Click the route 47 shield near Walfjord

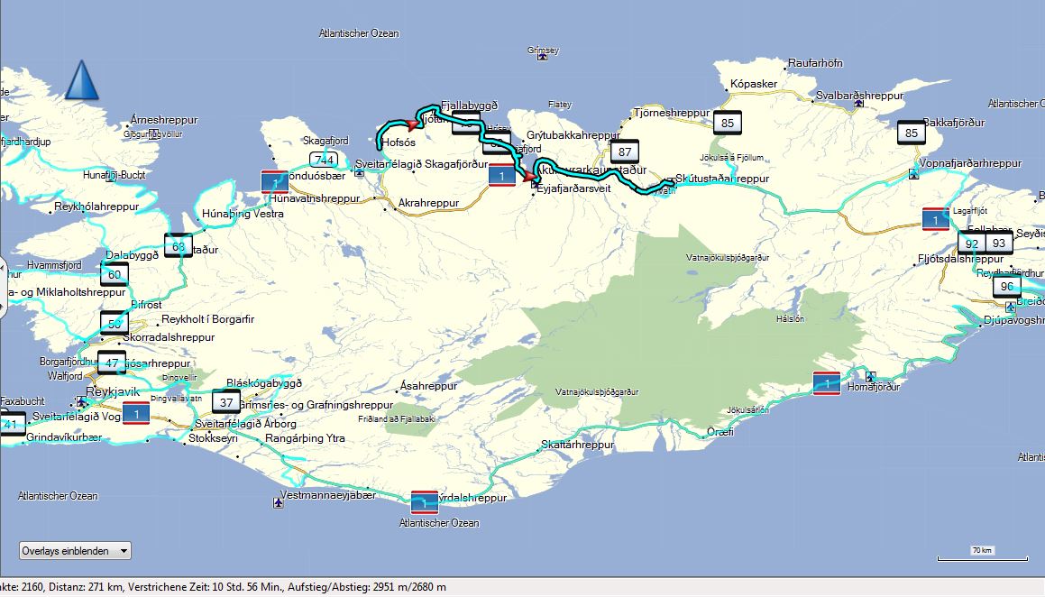pyautogui.click(x=112, y=363)
